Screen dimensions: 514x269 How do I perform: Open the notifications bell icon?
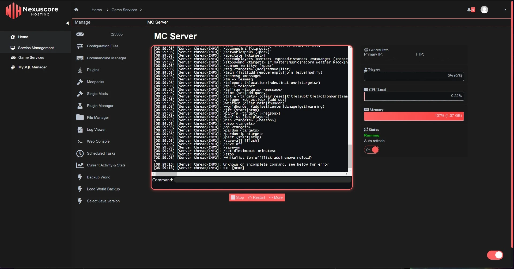469,10
